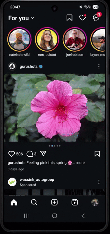View nateinthewild's story
110x234 pixels.
click(x=19, y=39)
